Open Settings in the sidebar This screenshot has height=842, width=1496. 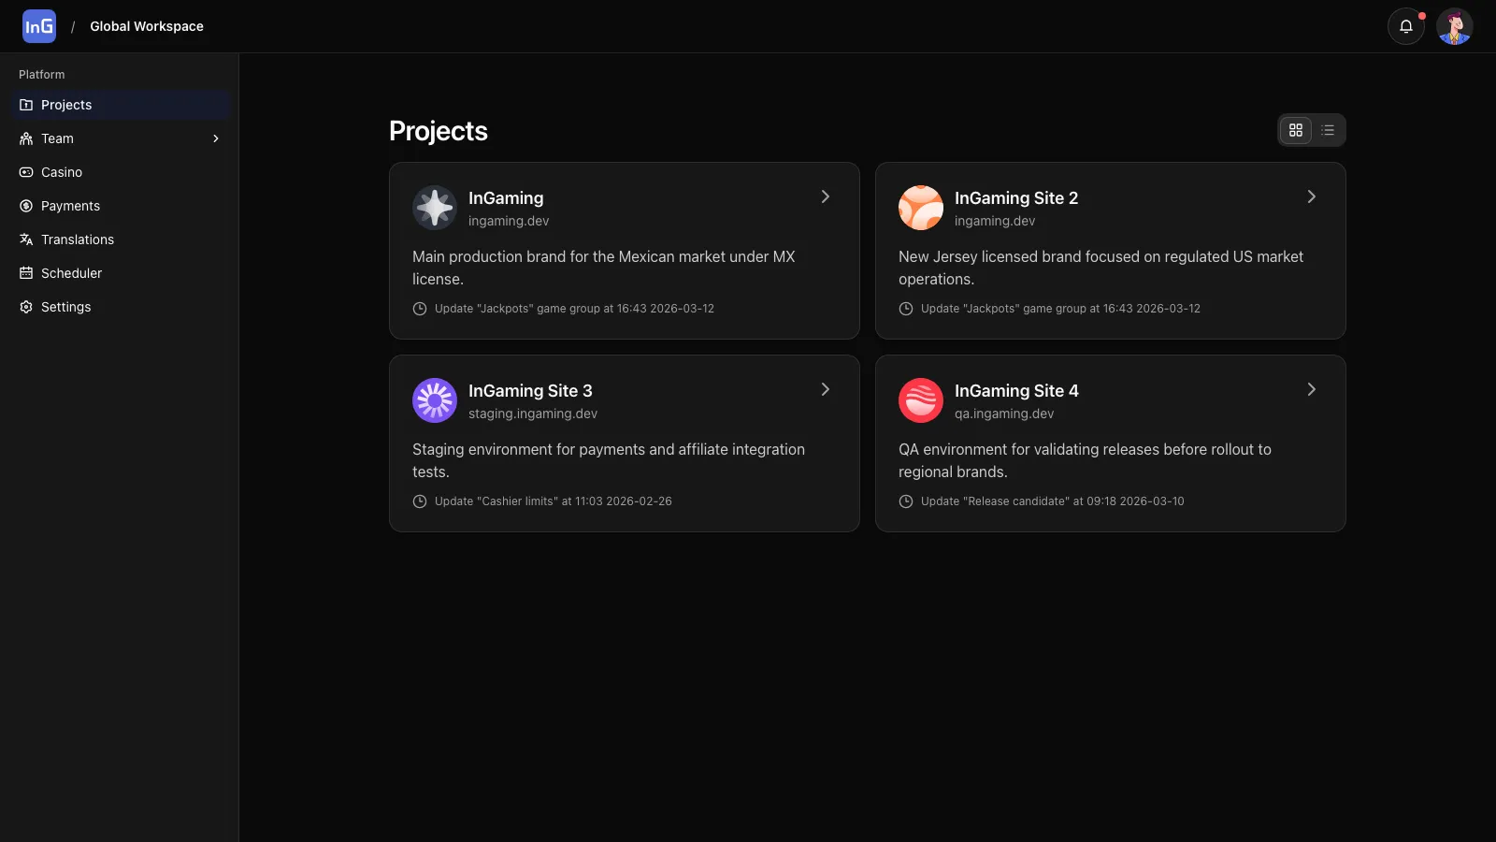pos(65,307)
